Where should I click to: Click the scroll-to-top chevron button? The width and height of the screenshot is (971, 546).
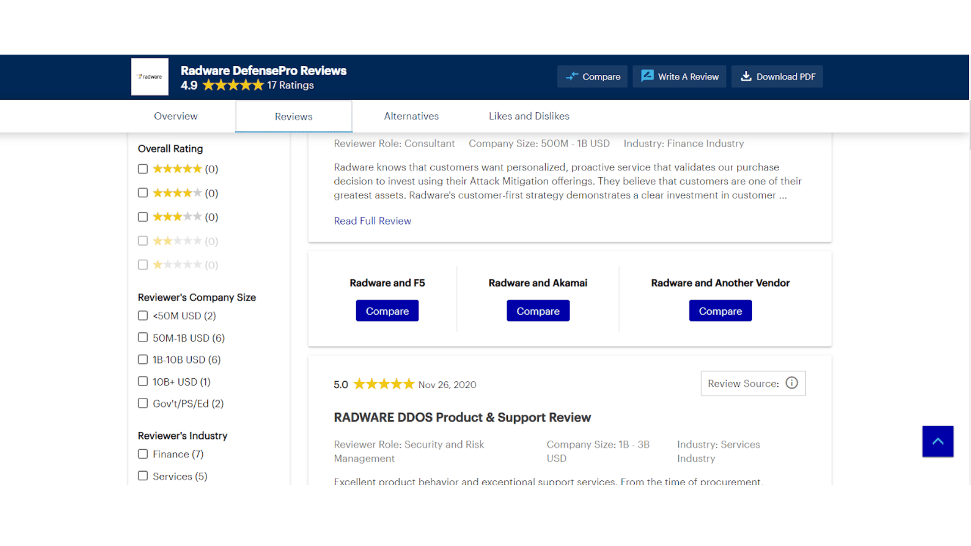click(x=938, y=441)
